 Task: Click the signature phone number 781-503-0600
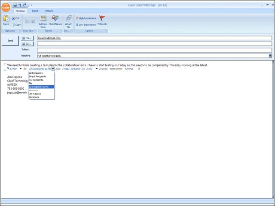[15, 89]
